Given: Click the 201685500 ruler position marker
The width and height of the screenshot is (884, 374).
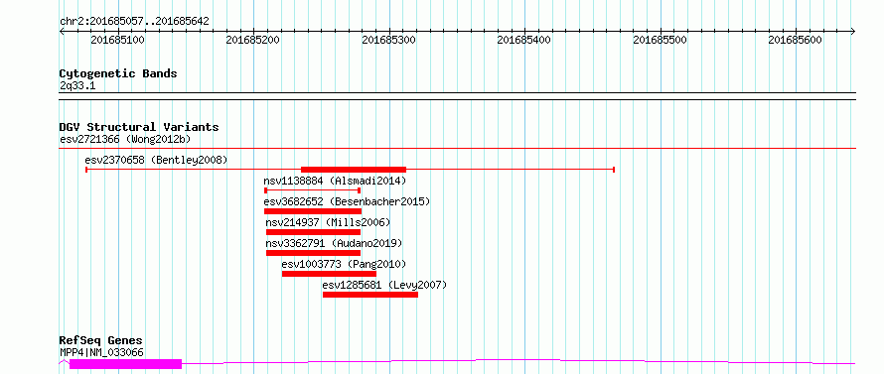Looking at the screenshot, I should 661,40.
